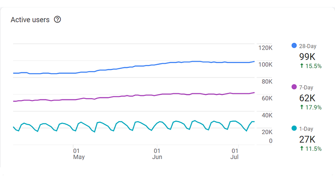Select the 1-Day legend label

[x=306, y=129]
